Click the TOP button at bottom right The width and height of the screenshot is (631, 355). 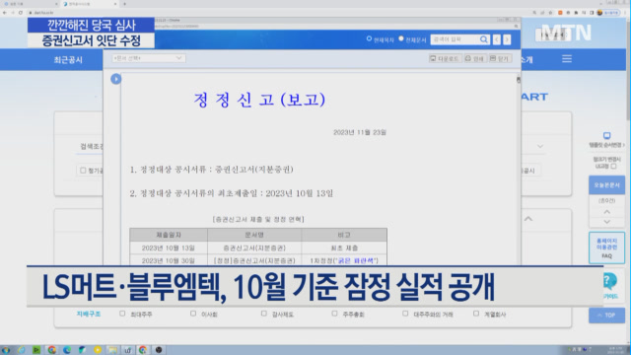pyautogui.click(x=607, y=316)
